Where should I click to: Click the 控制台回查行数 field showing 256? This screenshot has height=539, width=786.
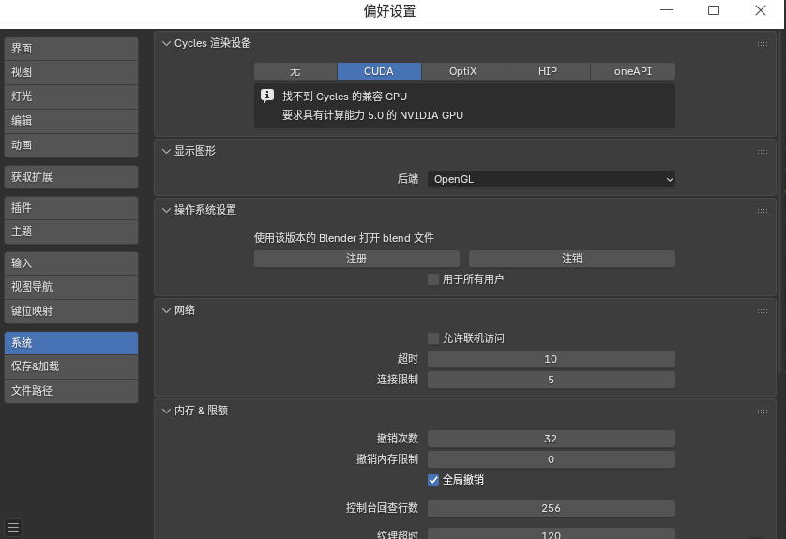click(x=551, y=508)
